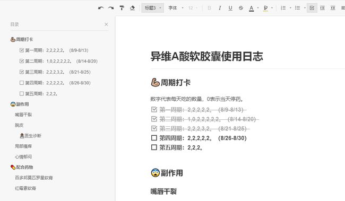The image size is (345, 201).
Task: Uncheck 第三周期 checkbox in the document
Action: click(154, 128)
